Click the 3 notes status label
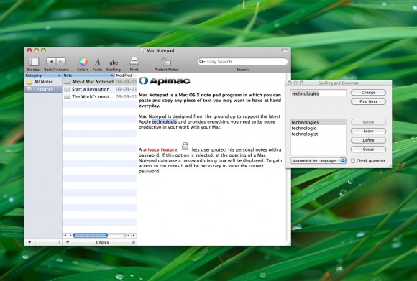417x281 pixels. [x=102, y=242]
